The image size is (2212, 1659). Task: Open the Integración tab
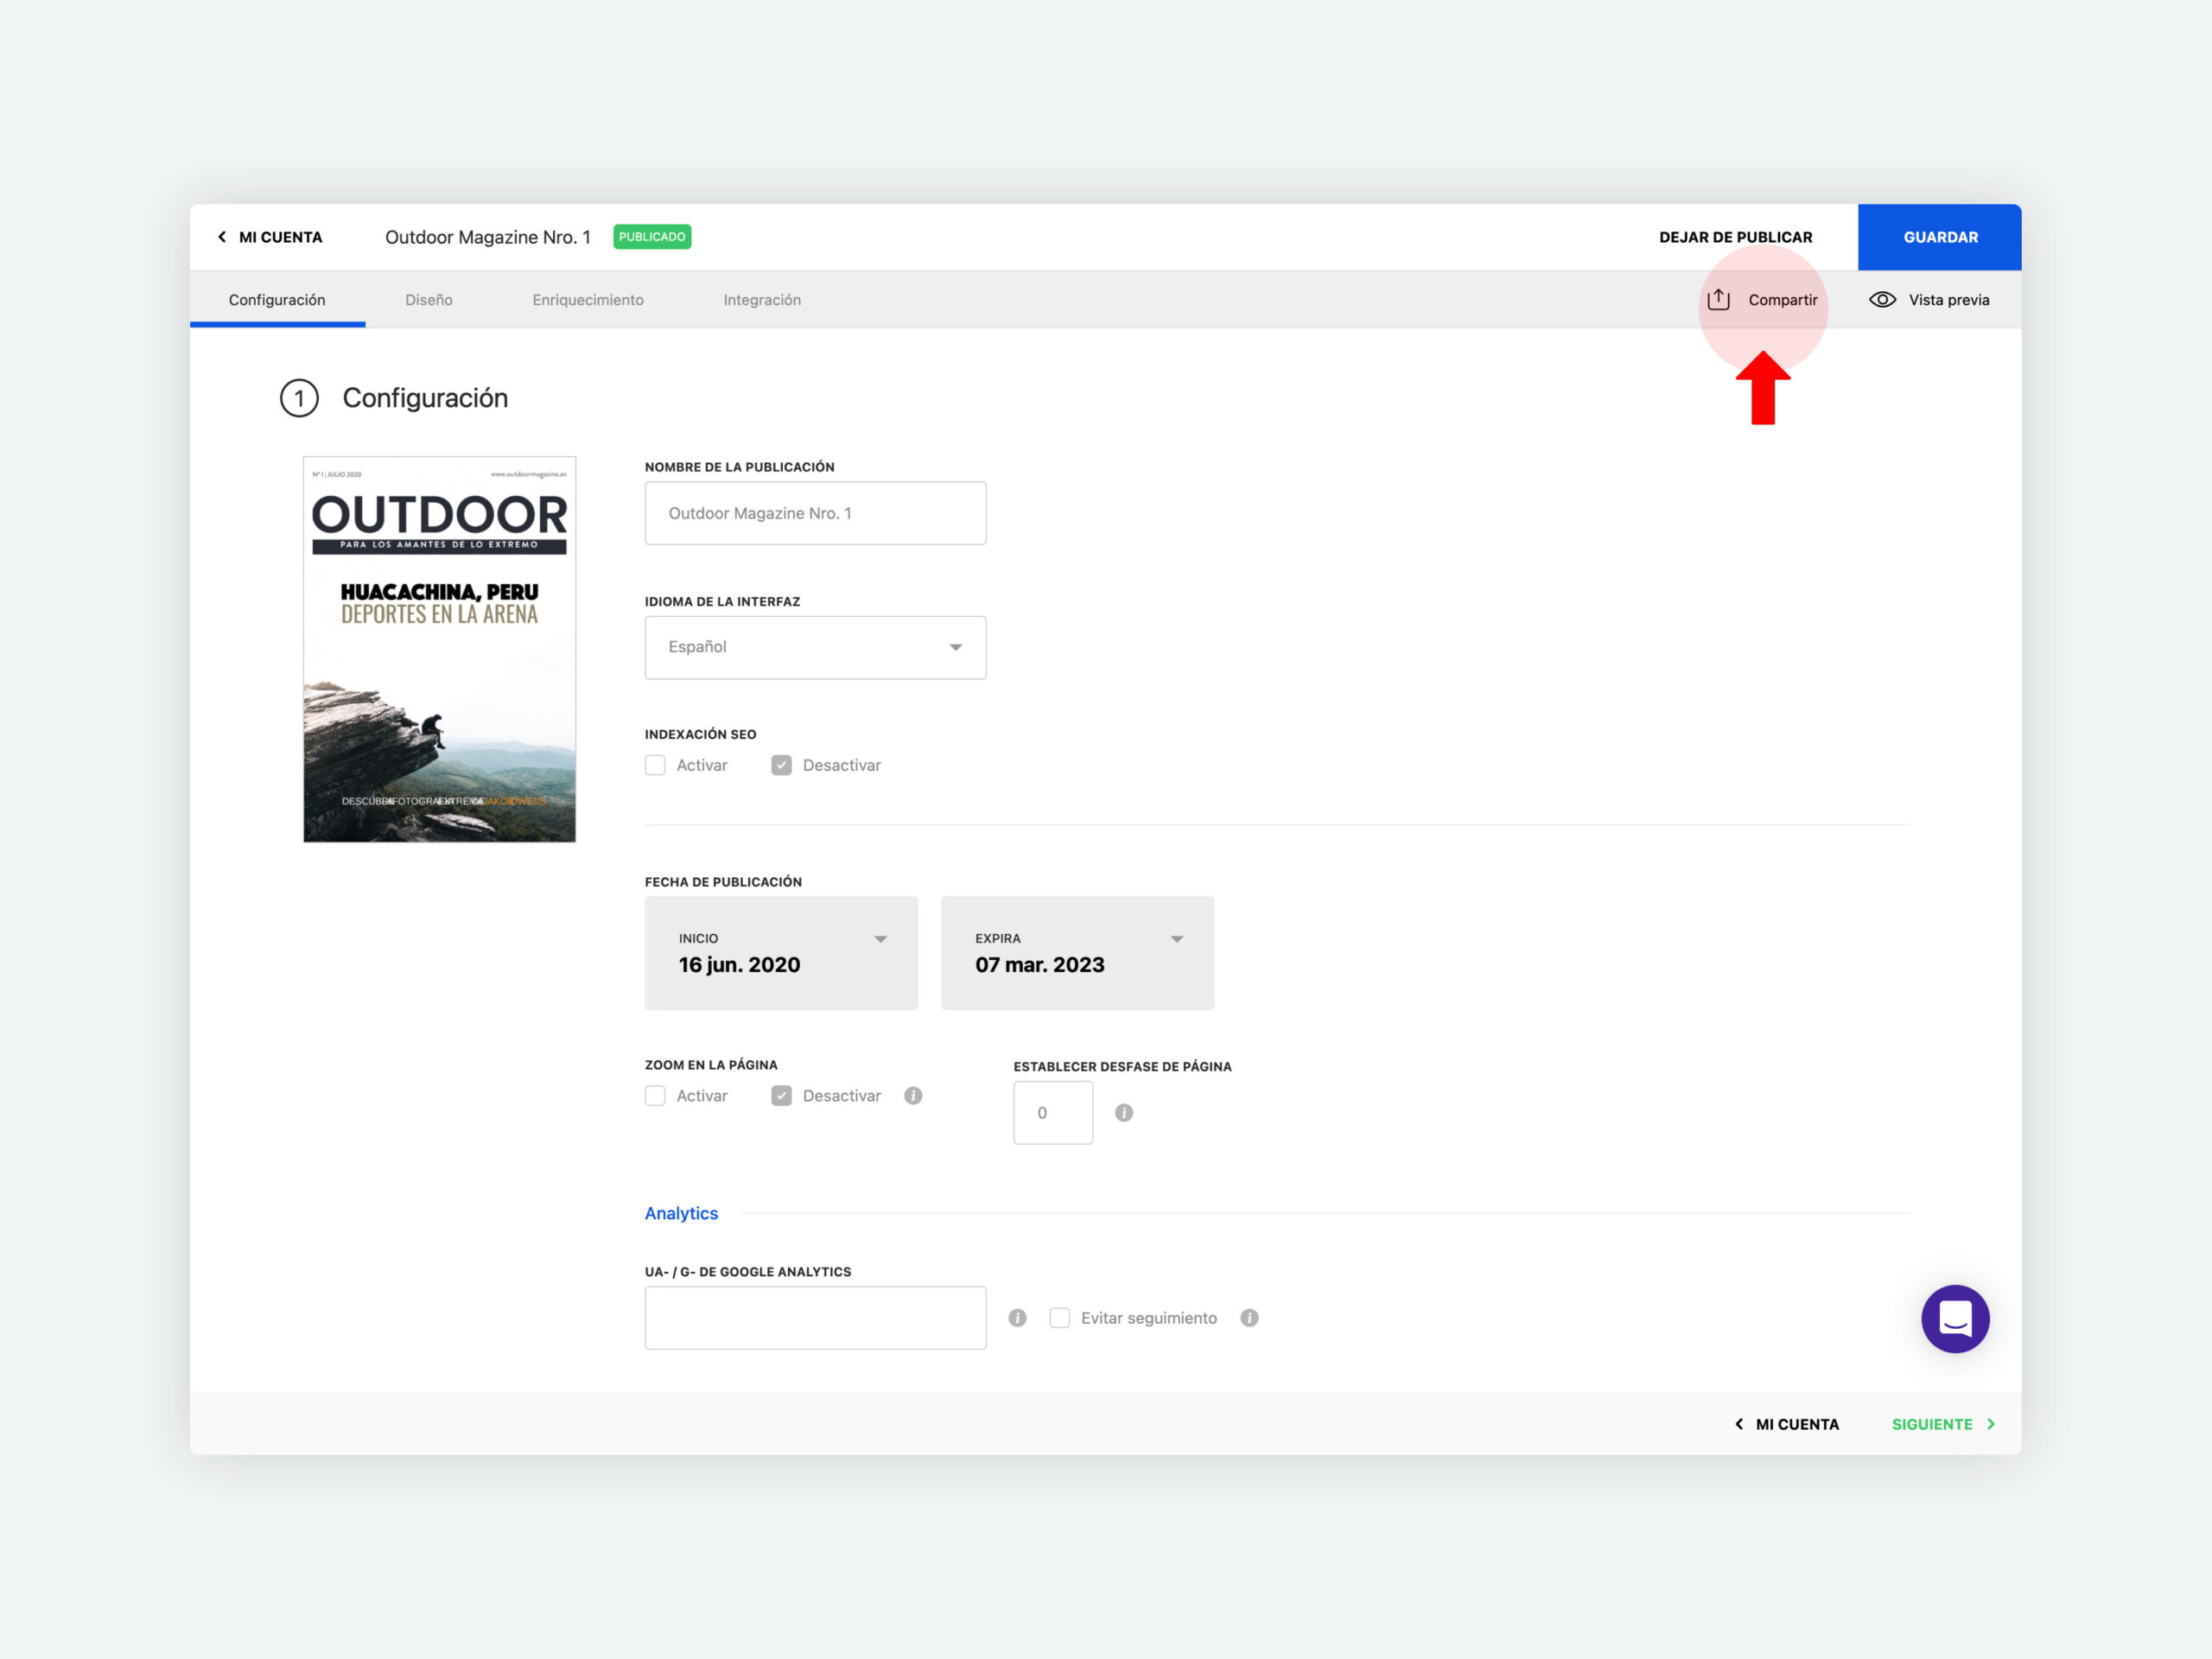pos(762,300)
